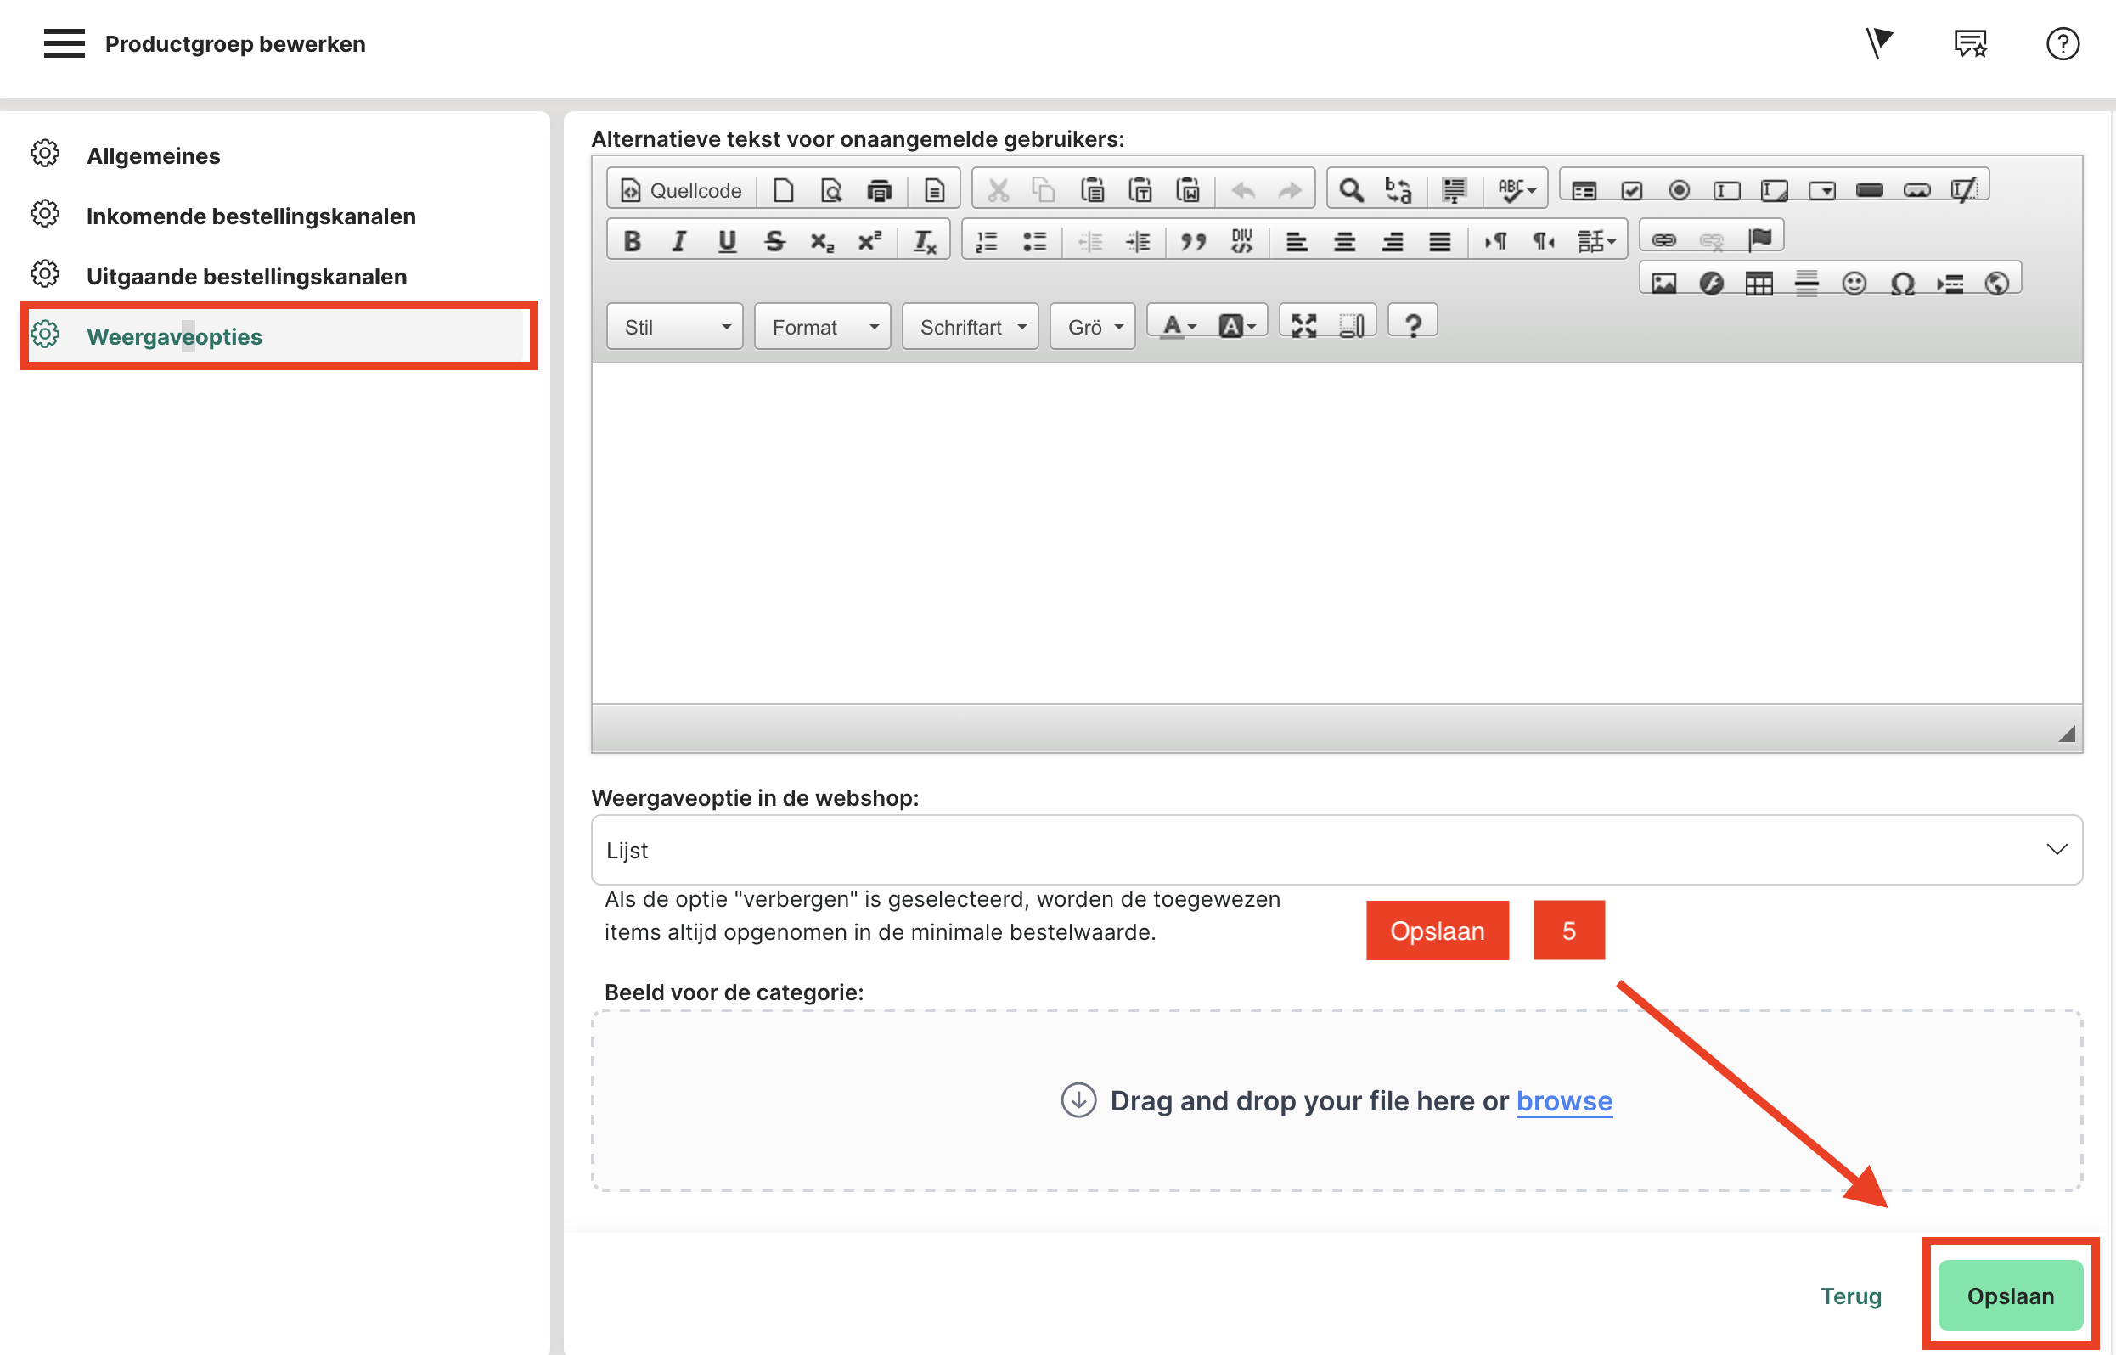The image size is (2116, 1355).
Task: Click the Quellcode source view button
Action: pyautogui.click(x=681, y=190)
